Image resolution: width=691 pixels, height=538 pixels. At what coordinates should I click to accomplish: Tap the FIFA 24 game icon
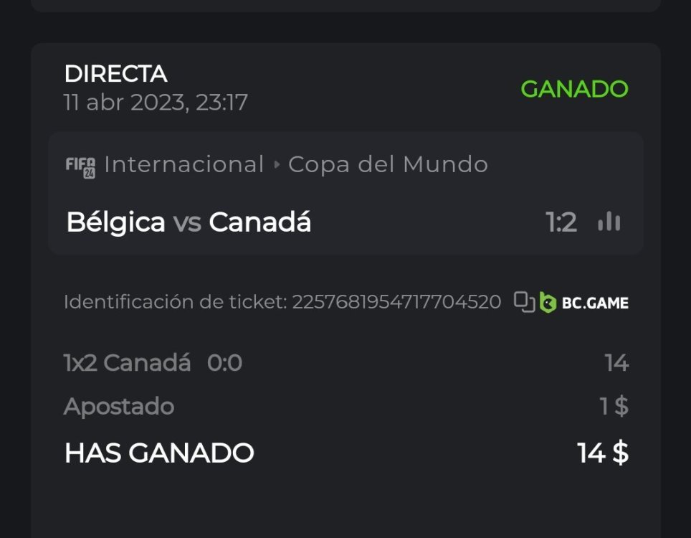[x=80, y=166]
